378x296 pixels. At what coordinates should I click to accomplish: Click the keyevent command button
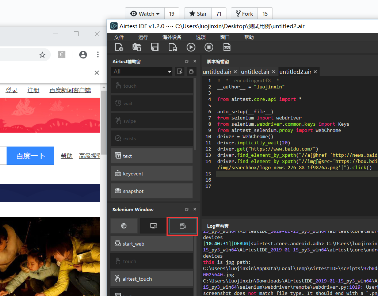(x=152, y=174)
